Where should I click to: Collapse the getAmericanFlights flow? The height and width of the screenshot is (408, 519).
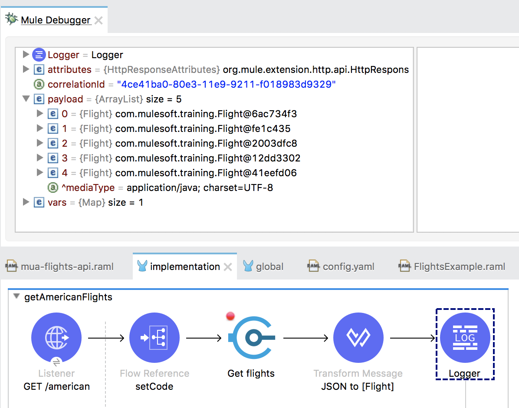point(16,296)
